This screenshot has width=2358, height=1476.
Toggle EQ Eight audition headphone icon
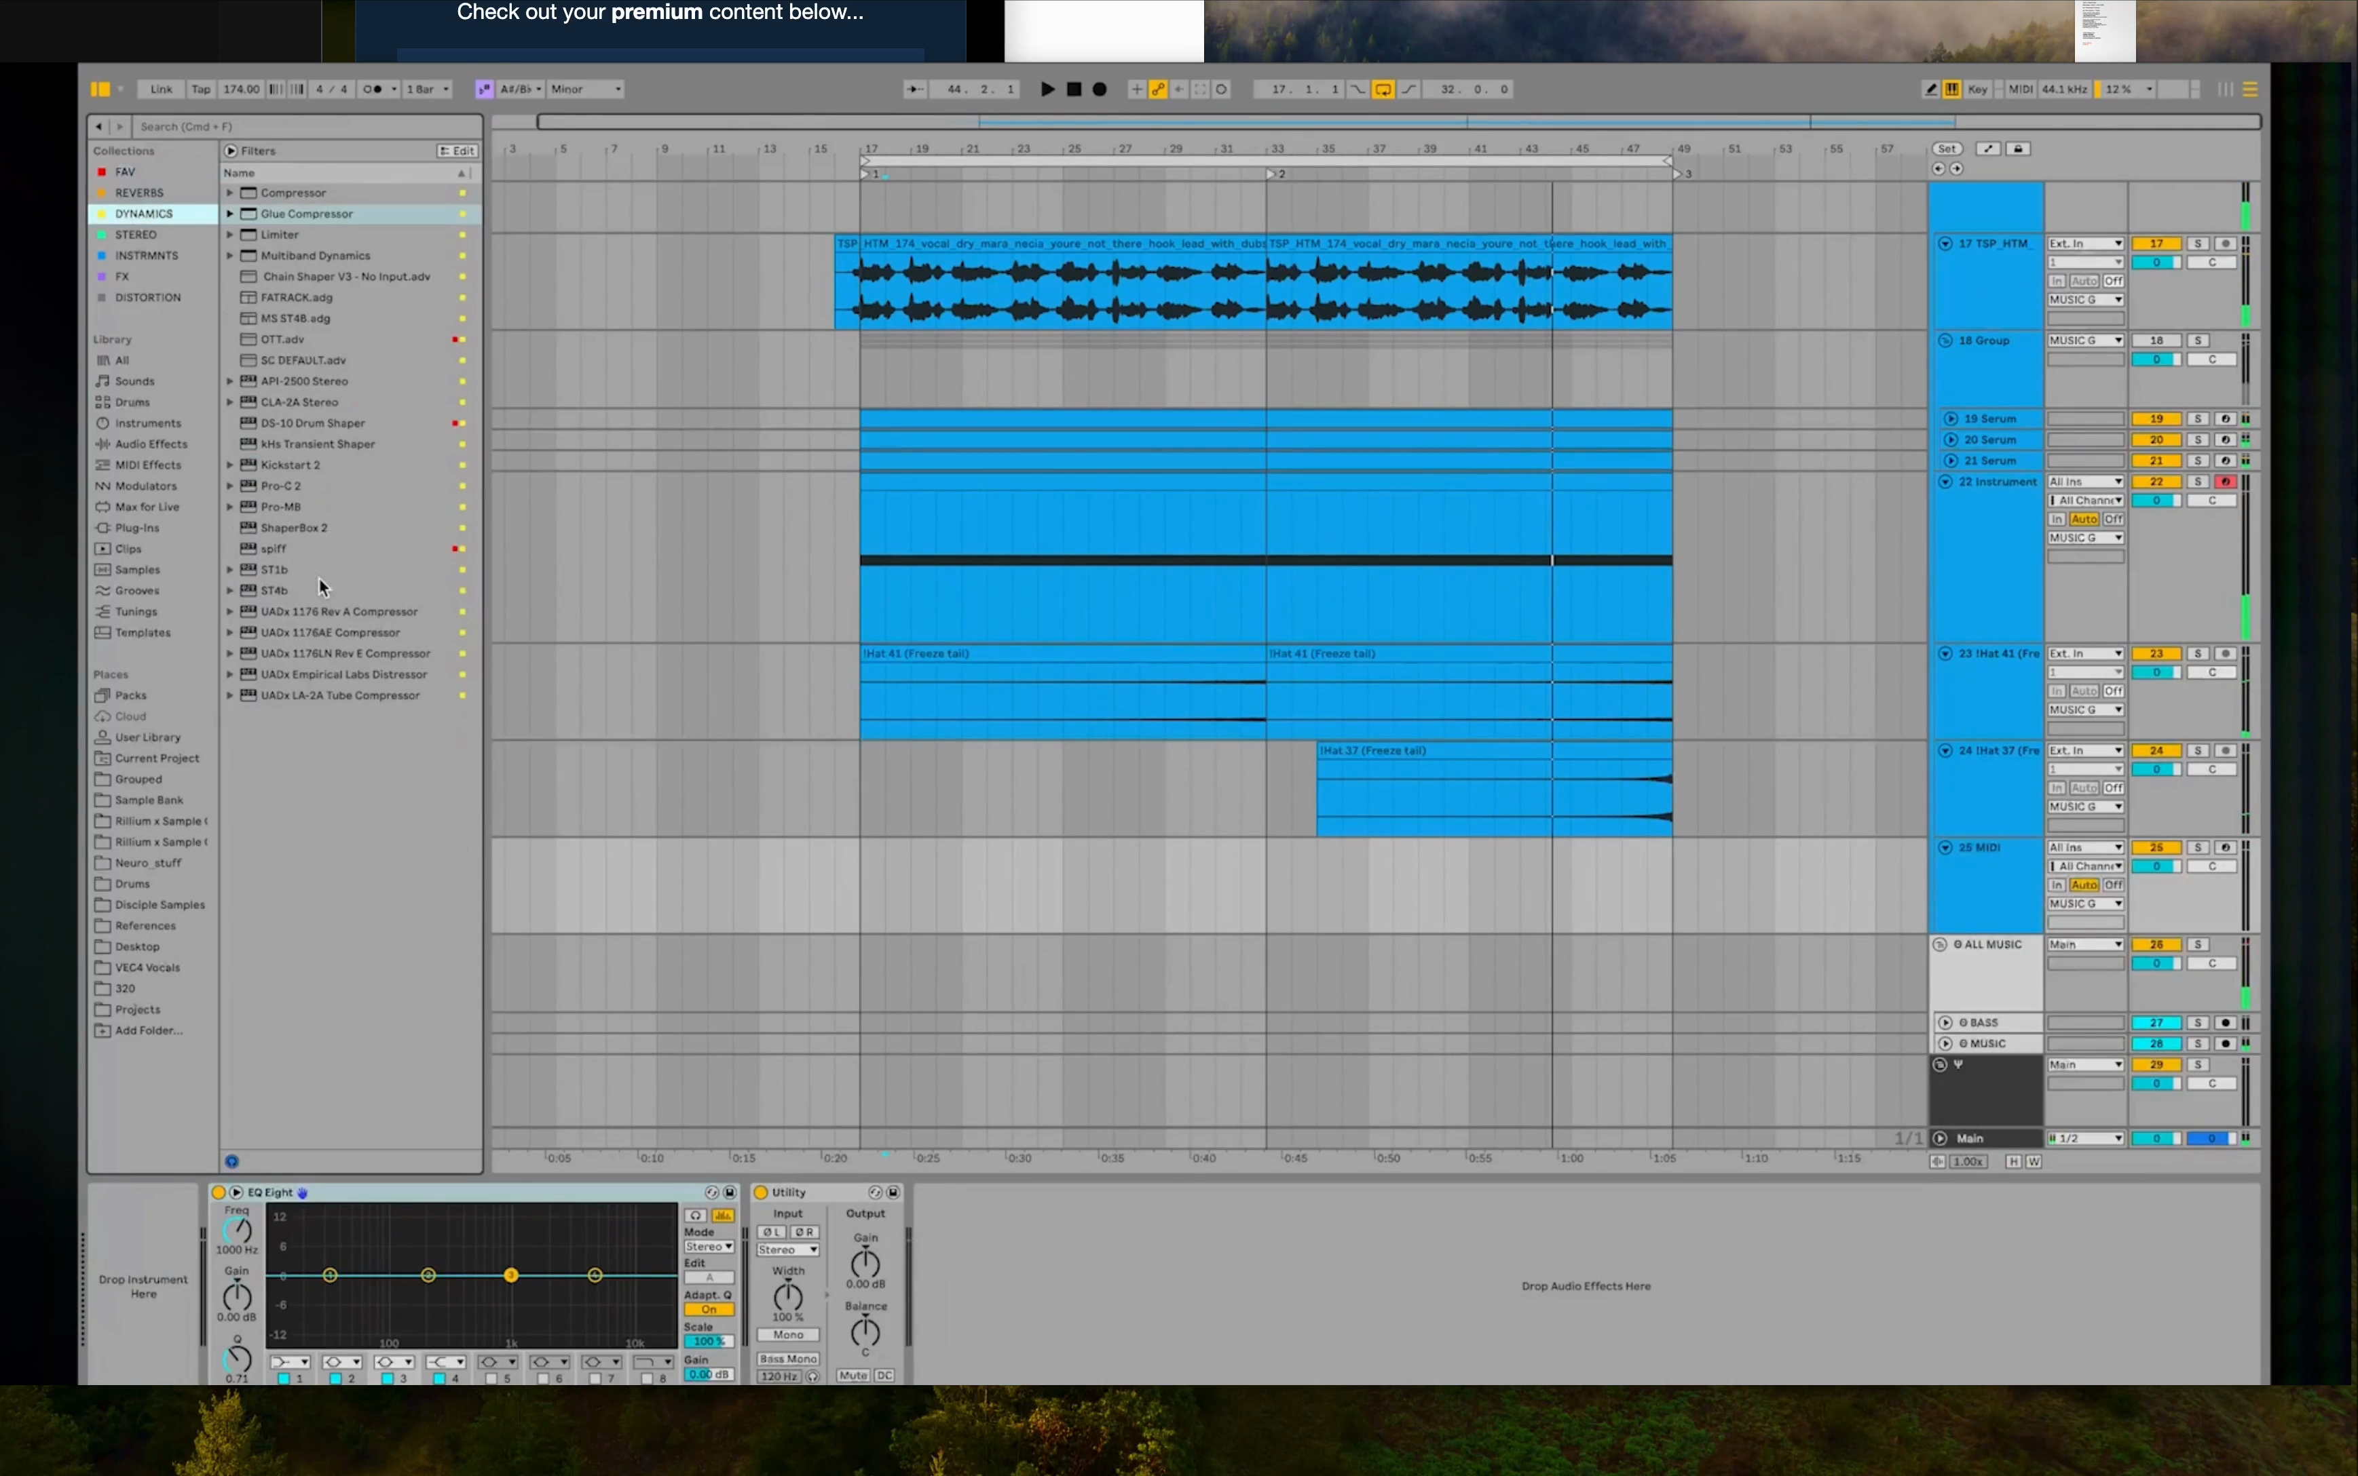tap(696, 1216)
